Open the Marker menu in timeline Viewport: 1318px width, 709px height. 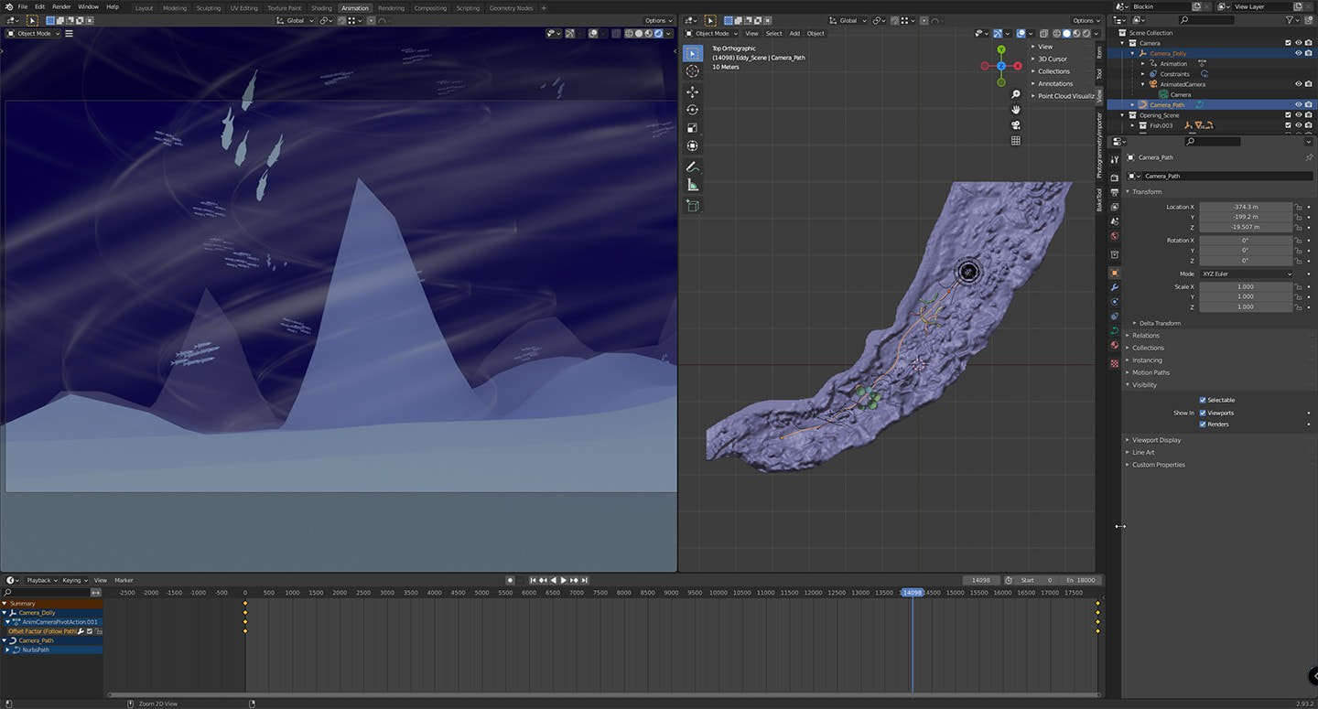point(124,580)
